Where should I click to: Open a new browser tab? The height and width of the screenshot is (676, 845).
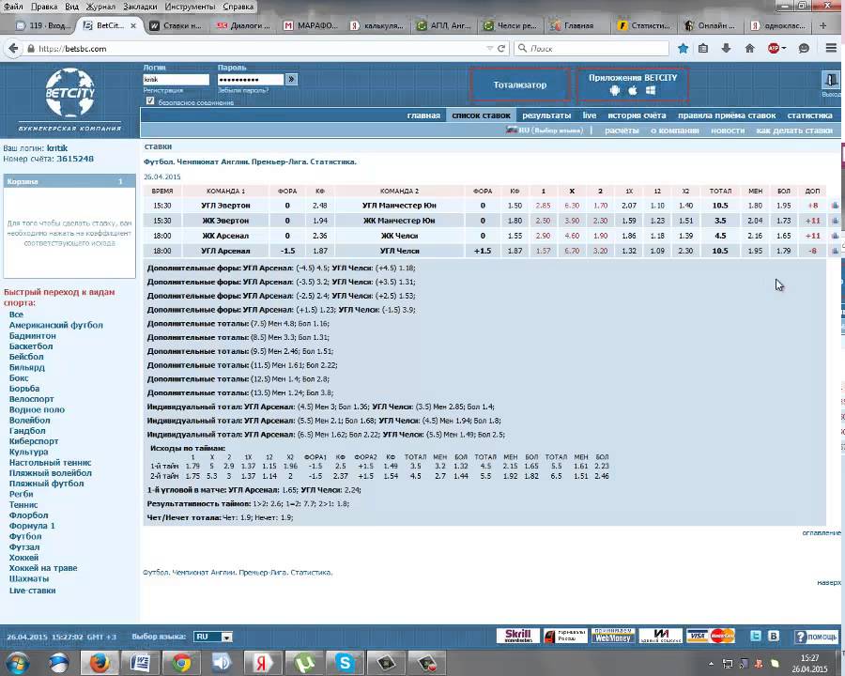[x=822, y=25]
